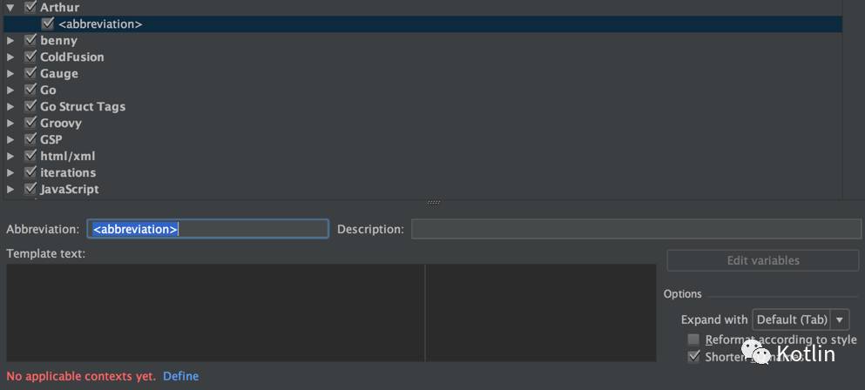Collapse the Arthur template group
The image size is (865, 390).
pyautogui.click(x=10, y=8)
